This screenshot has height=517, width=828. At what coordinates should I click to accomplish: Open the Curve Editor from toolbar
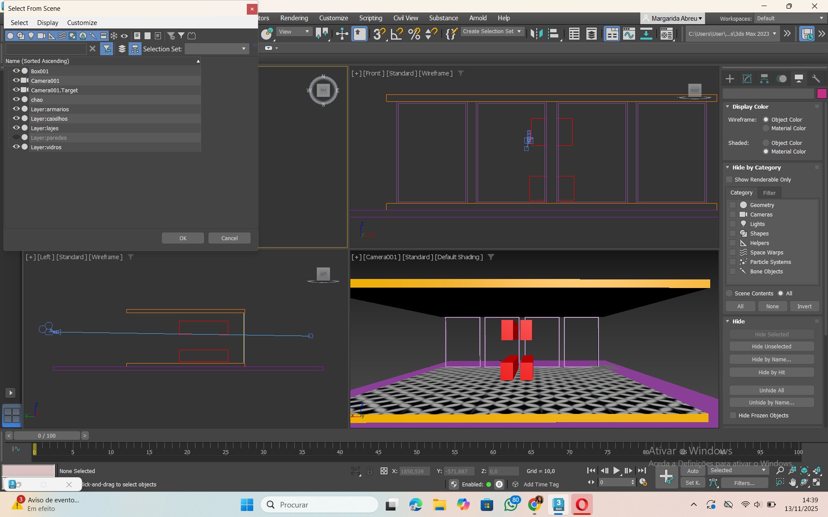(629, 34)
